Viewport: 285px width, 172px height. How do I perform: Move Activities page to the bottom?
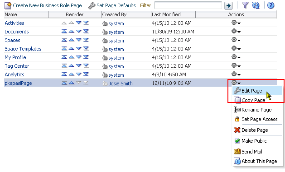pyautogui.click(x=86, y=23)
